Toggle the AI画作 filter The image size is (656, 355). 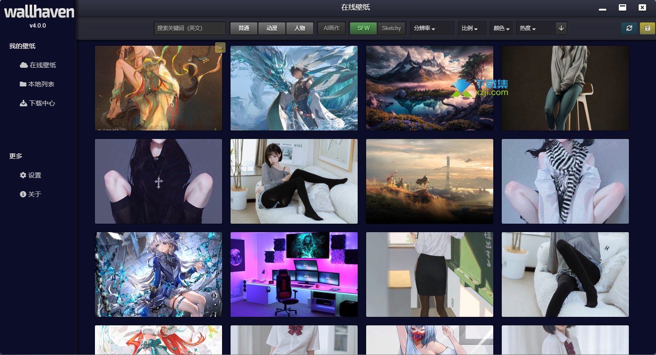(x=331, y=28)
